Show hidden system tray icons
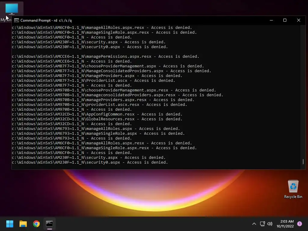 [x=254, y=224]
